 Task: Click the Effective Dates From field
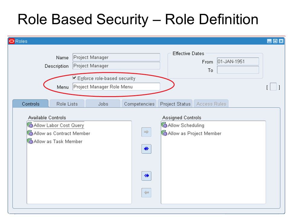point(238,61)
